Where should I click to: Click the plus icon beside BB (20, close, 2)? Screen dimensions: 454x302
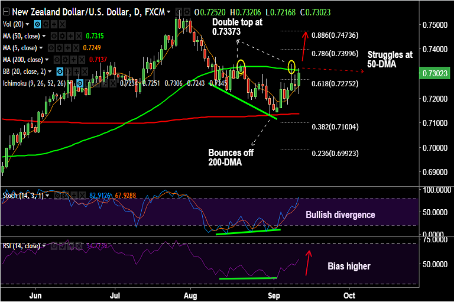click(x=76, y=72)
